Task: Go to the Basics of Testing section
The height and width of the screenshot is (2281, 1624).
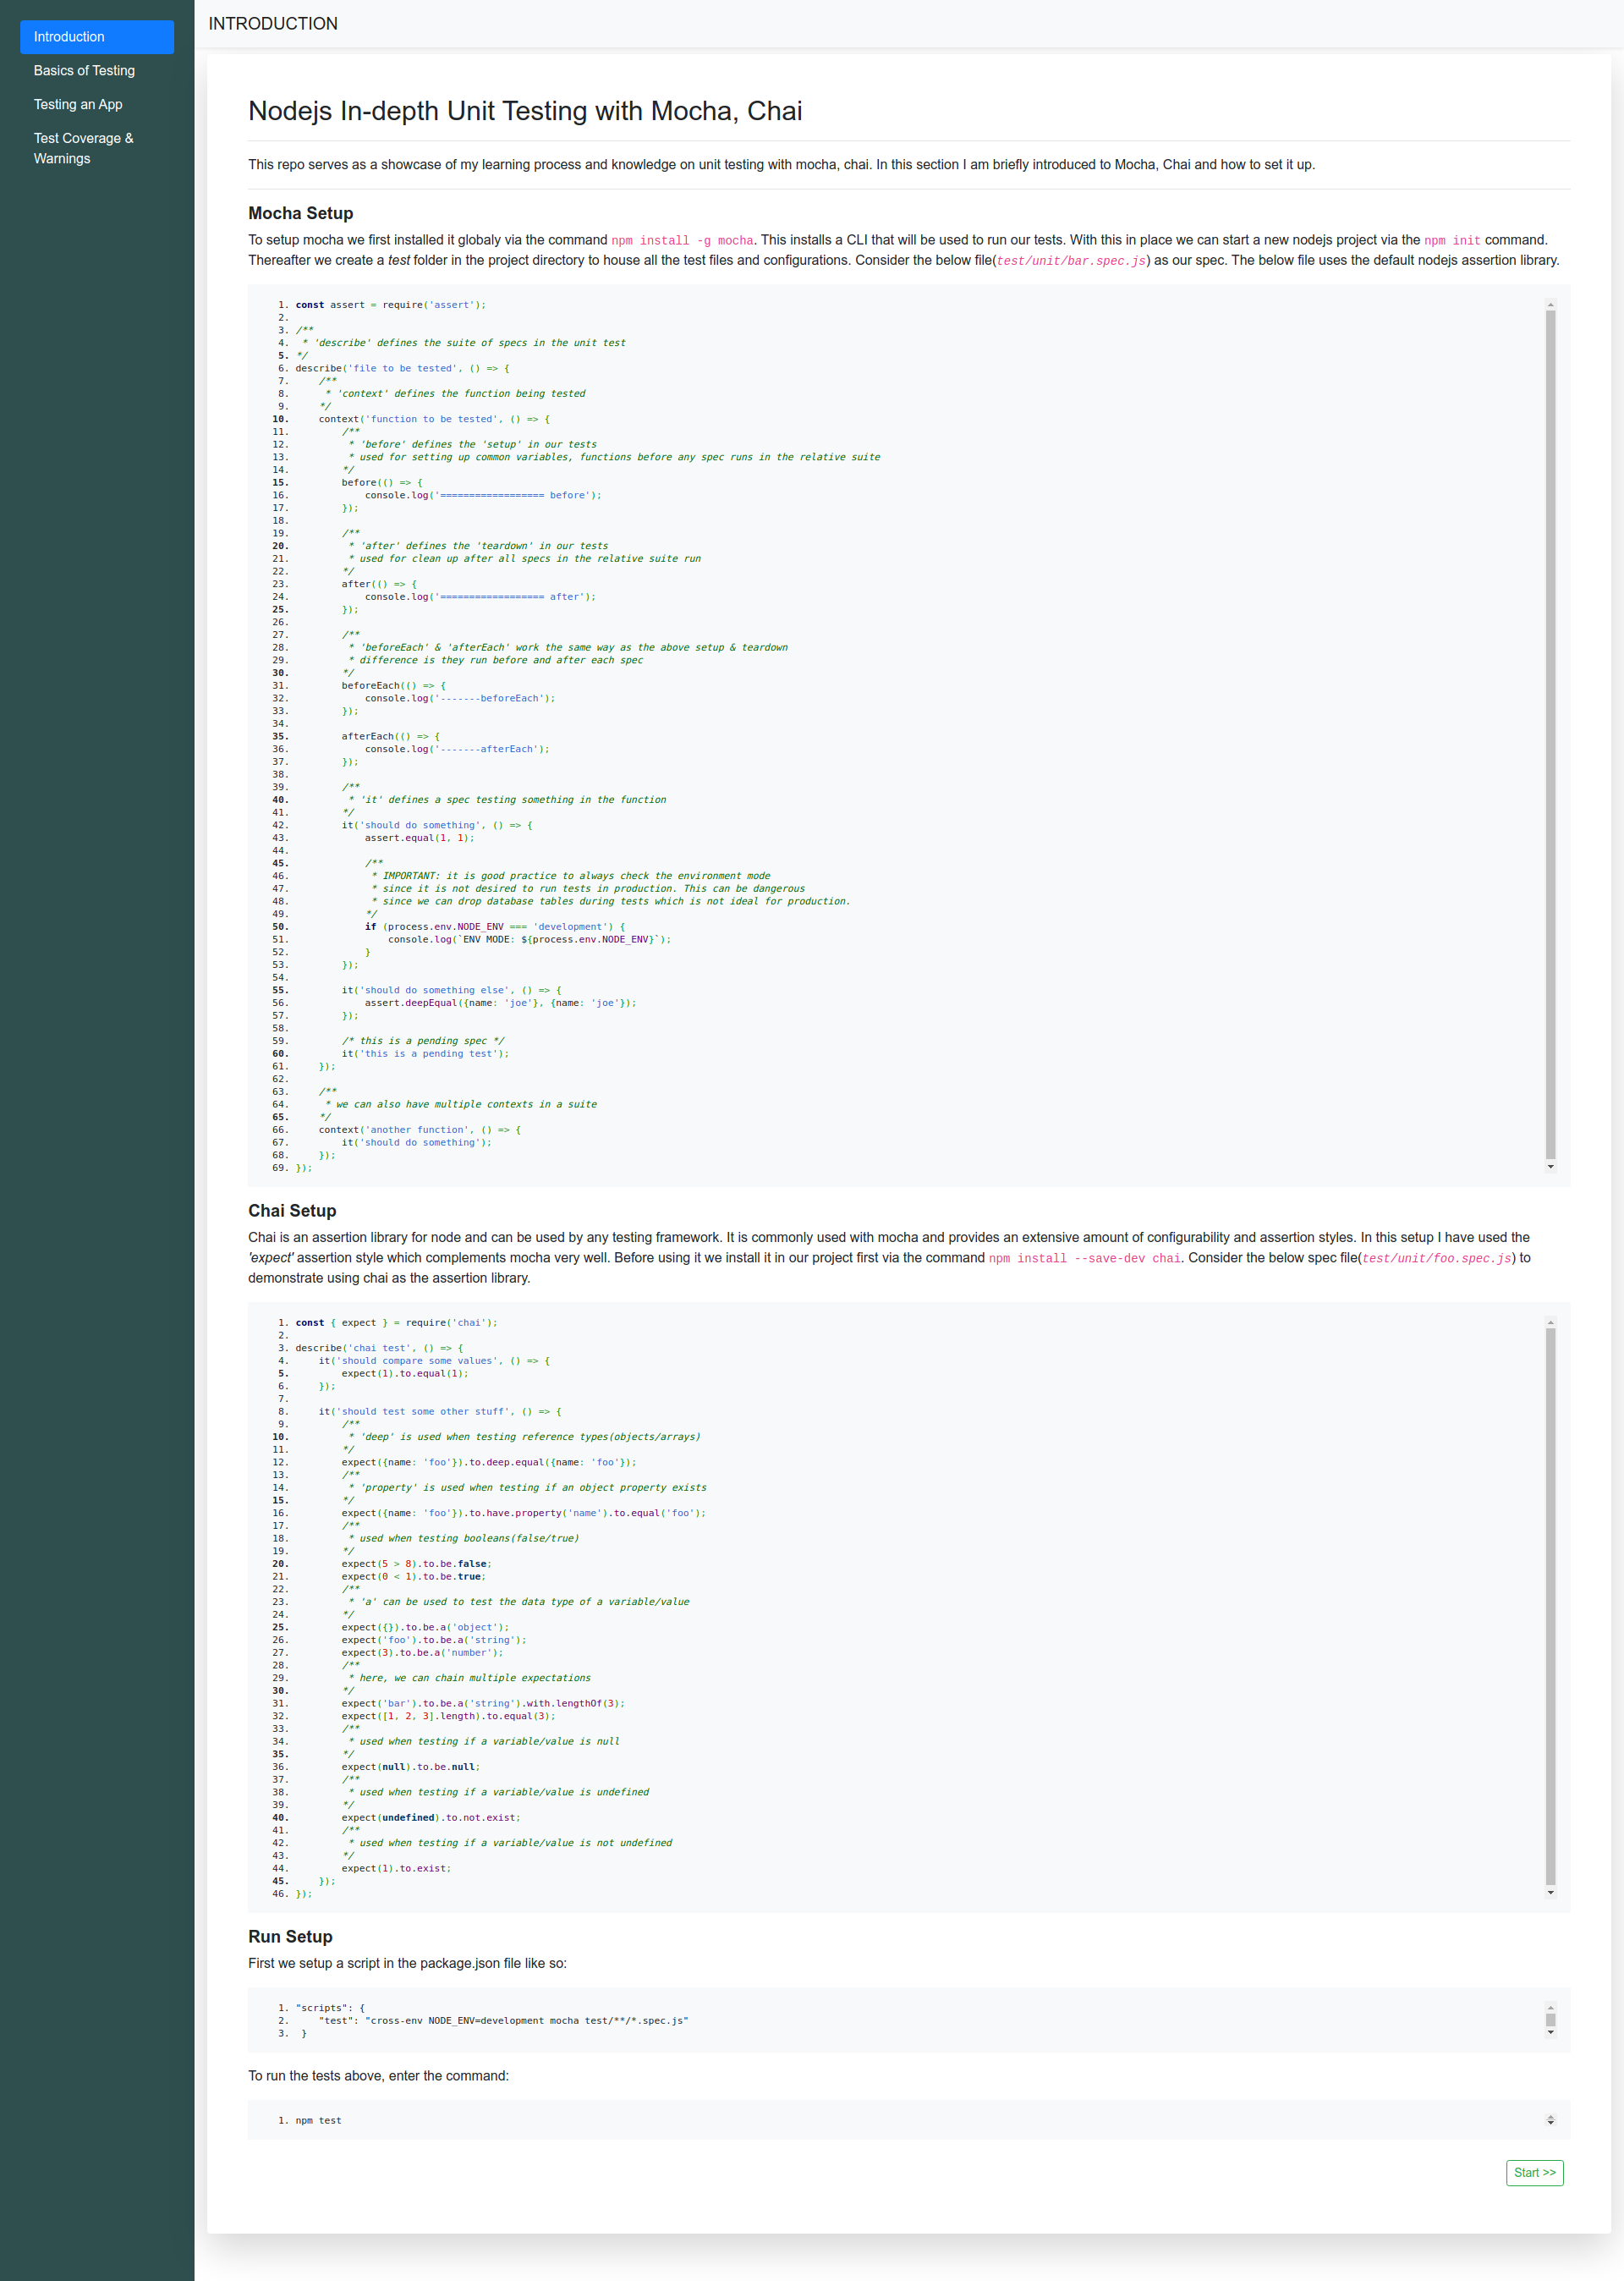Action: click(84, 71)
